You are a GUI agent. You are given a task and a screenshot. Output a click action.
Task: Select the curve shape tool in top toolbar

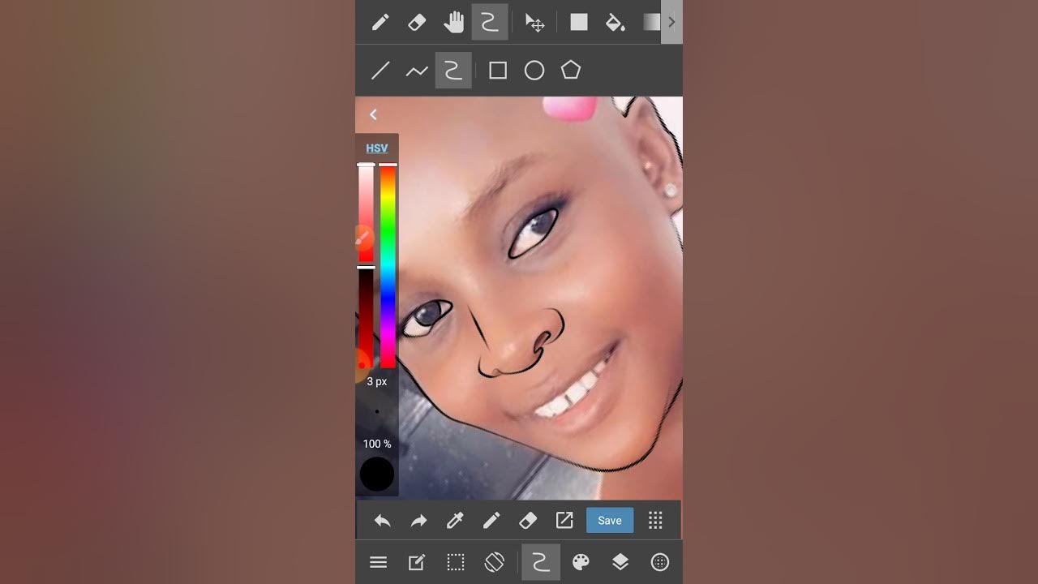[x=490, y=23]
